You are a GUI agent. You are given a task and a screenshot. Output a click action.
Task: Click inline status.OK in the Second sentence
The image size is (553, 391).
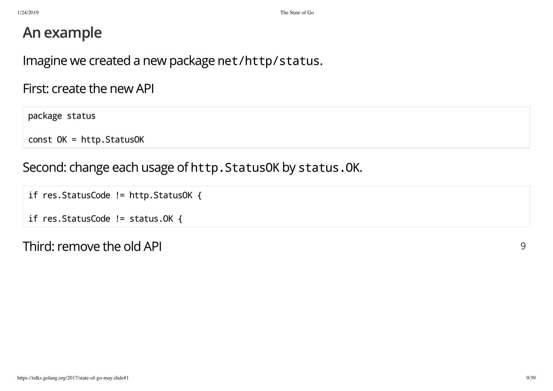pyautogui.click(x=329, y=168)
